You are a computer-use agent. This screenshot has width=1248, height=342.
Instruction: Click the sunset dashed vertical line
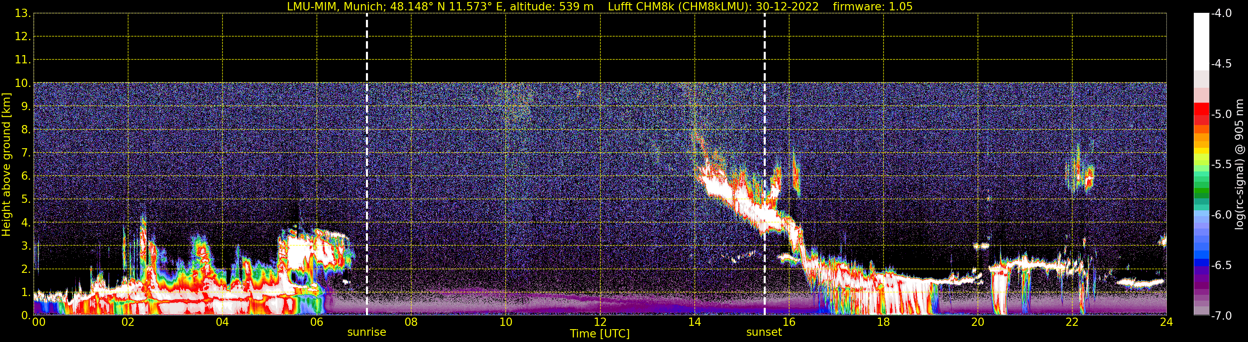[765, 164]
